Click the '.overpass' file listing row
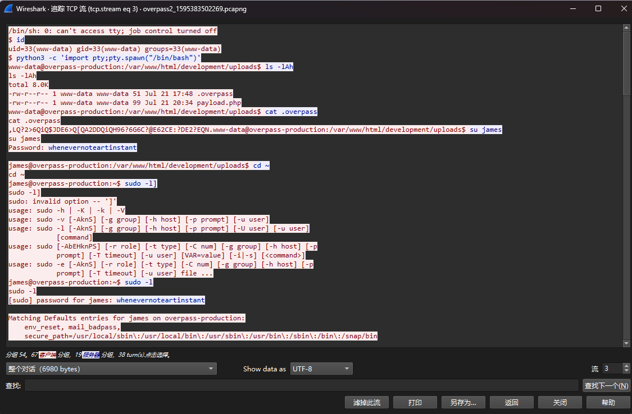Screen dimensions: 632x414 121,94
